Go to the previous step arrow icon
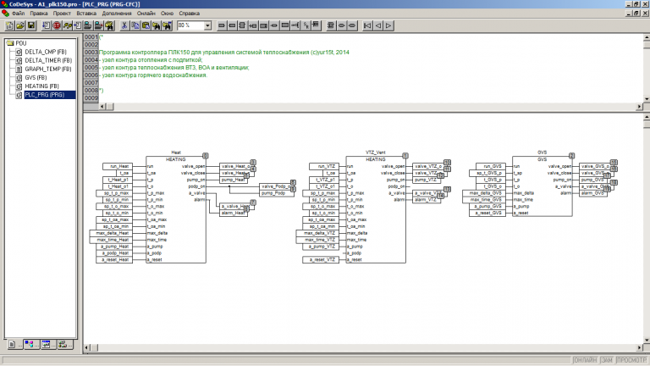This screenshot has width=650, height=366. click(x=377, y=26)
